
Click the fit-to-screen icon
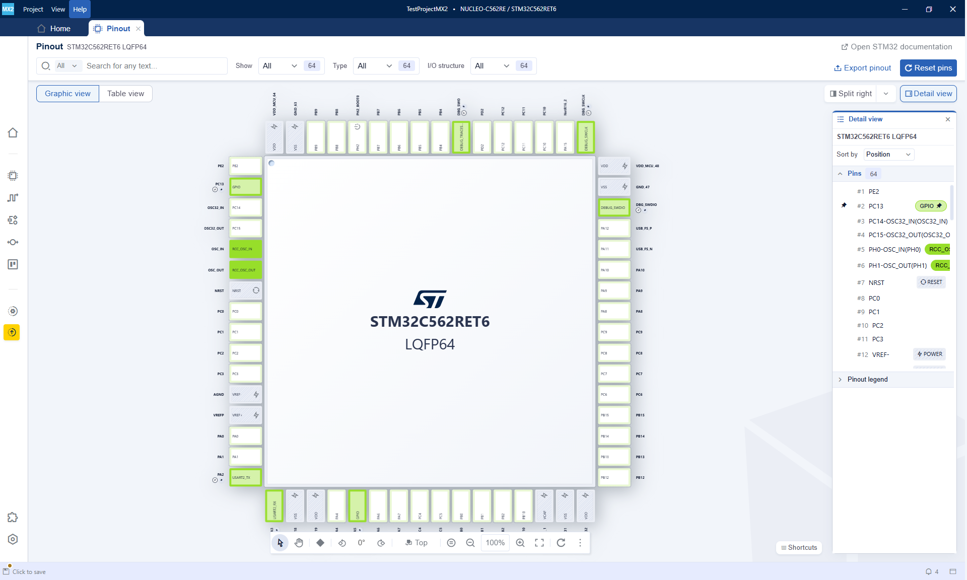pos(539,543)
